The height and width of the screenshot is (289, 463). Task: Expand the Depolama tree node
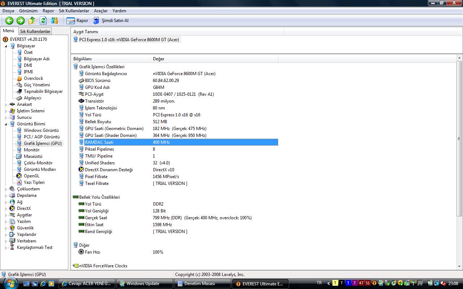click(6, 195)
